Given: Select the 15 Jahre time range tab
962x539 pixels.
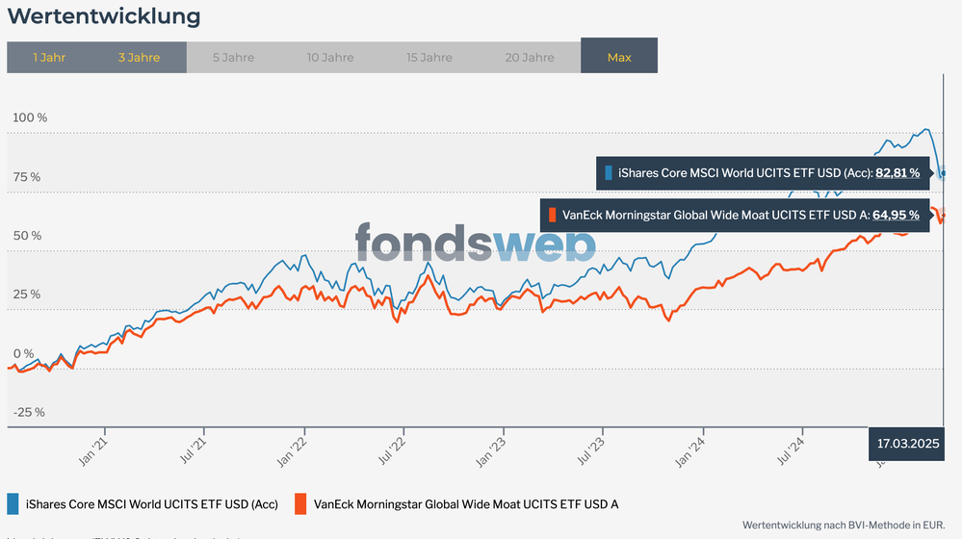Looking at the screenshot, I should [x=429, y=58].
